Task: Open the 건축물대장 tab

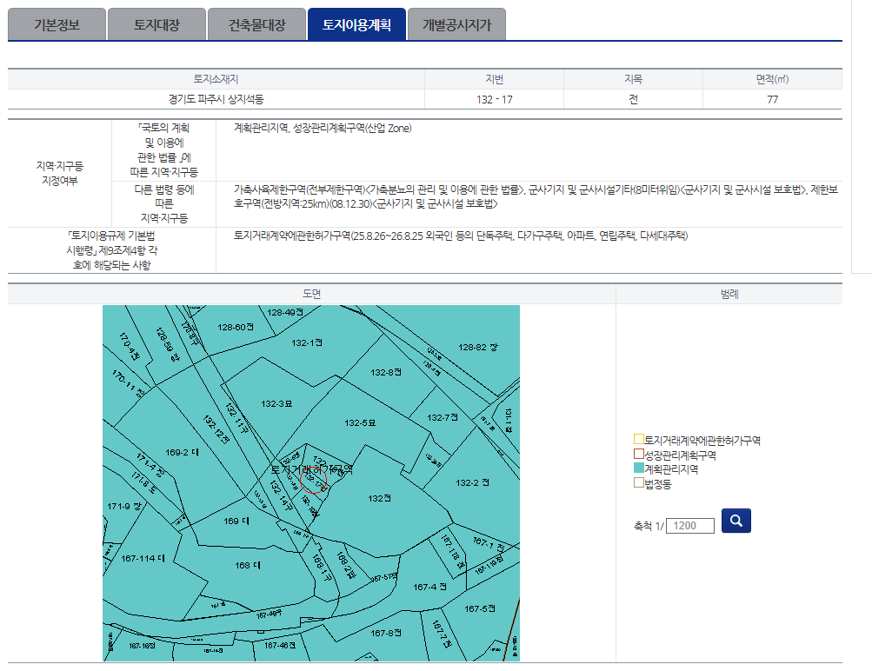Action: (x=256, y=25)
